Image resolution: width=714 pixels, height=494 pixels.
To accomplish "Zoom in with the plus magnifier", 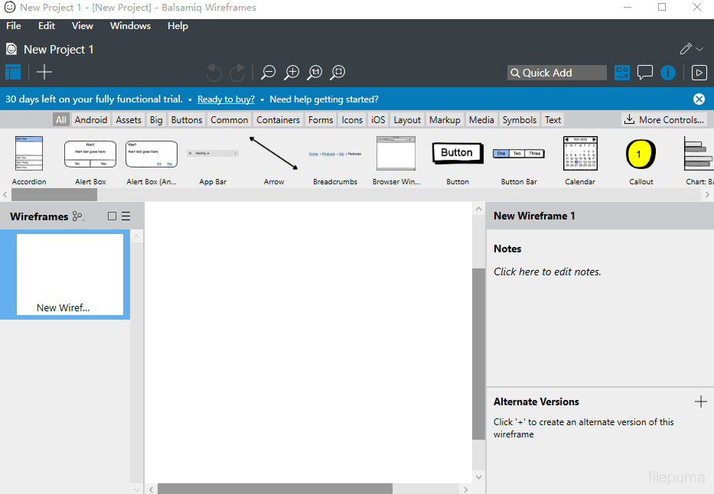I will [x=292, y=73].
